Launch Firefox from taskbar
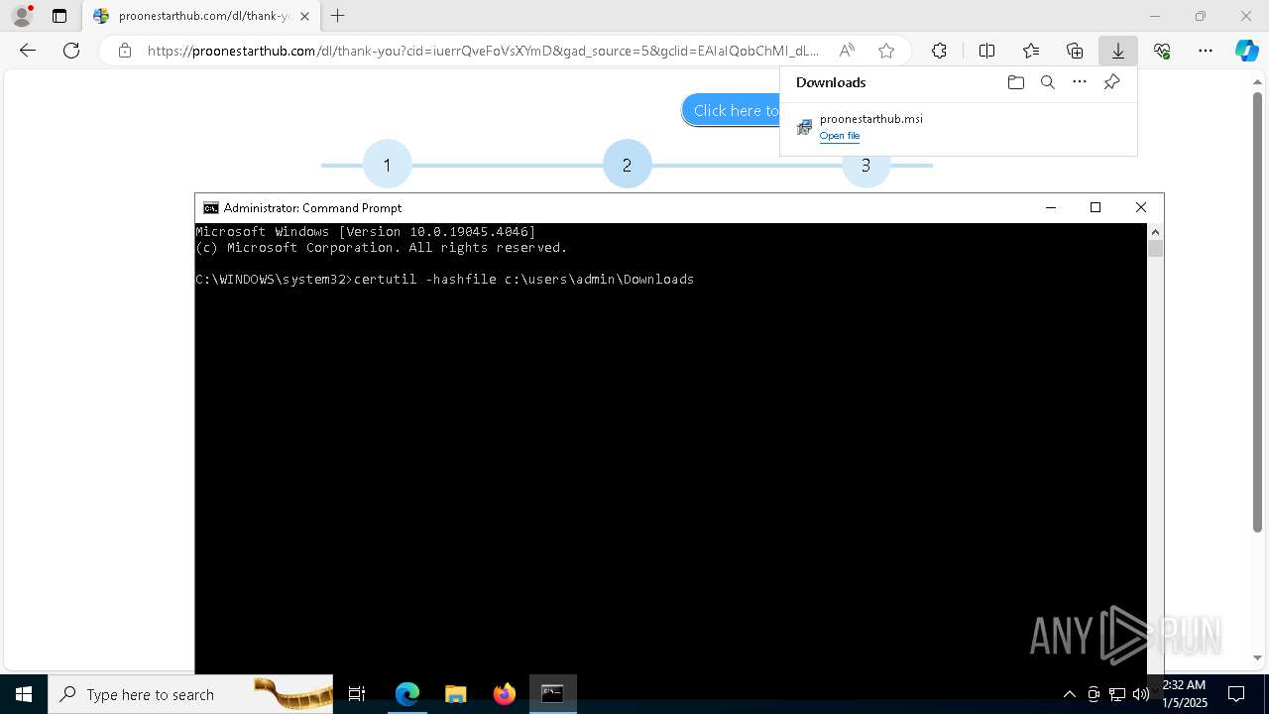The height and width of the screenshot is (714, 1269). [505, 694]
